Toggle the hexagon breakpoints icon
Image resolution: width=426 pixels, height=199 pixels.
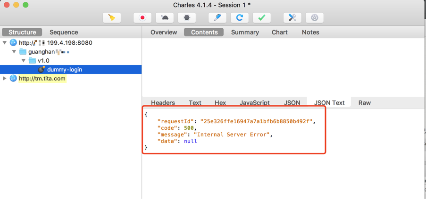tap(187, 18)
